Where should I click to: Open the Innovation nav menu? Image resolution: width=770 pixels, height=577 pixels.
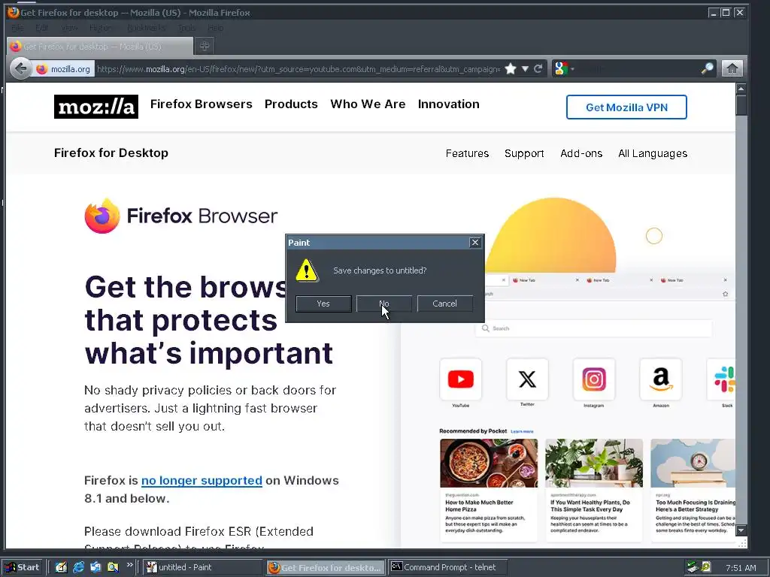[449, 104]
